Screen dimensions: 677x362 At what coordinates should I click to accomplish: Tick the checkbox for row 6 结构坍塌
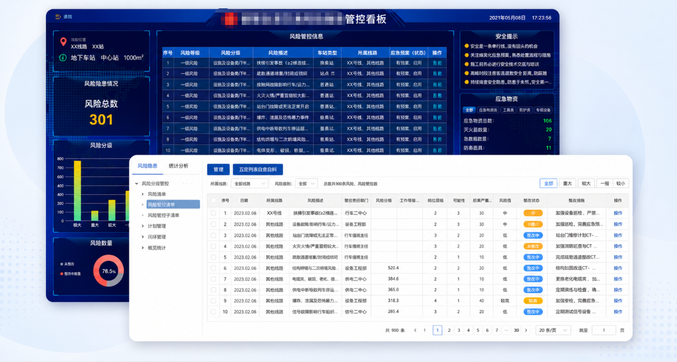click(x=213, y=269)
